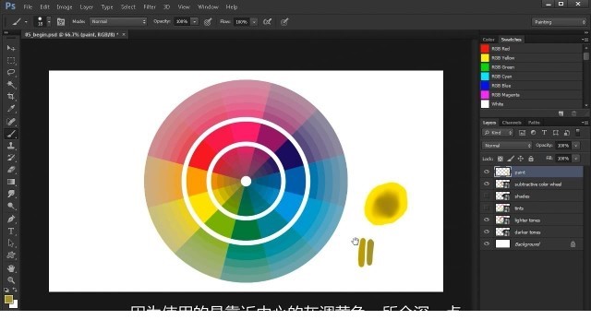Image resolution: width=591 pixels, height=332 pixels.
Task: Filter layers by pixel layers icon
Action: click(x=522, y=133)
